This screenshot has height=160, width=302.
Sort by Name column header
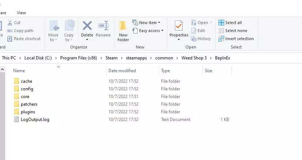pyautogui.click(x=19, y=71)
